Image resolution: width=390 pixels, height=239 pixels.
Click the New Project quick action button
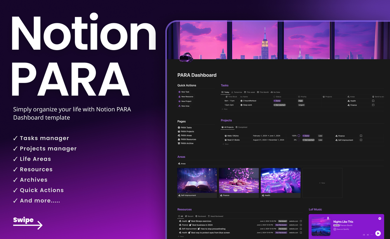coord(185,101)
